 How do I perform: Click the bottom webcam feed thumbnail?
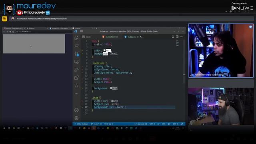tap(221, 106)
